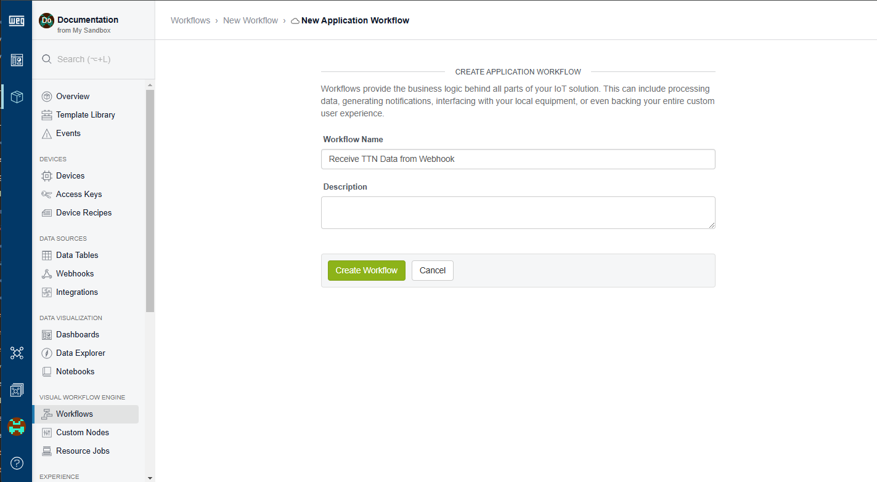Screen dimensions: 877x482
Task: Click the network nodes icon in left rail
Action: click(x=17, y=353)
